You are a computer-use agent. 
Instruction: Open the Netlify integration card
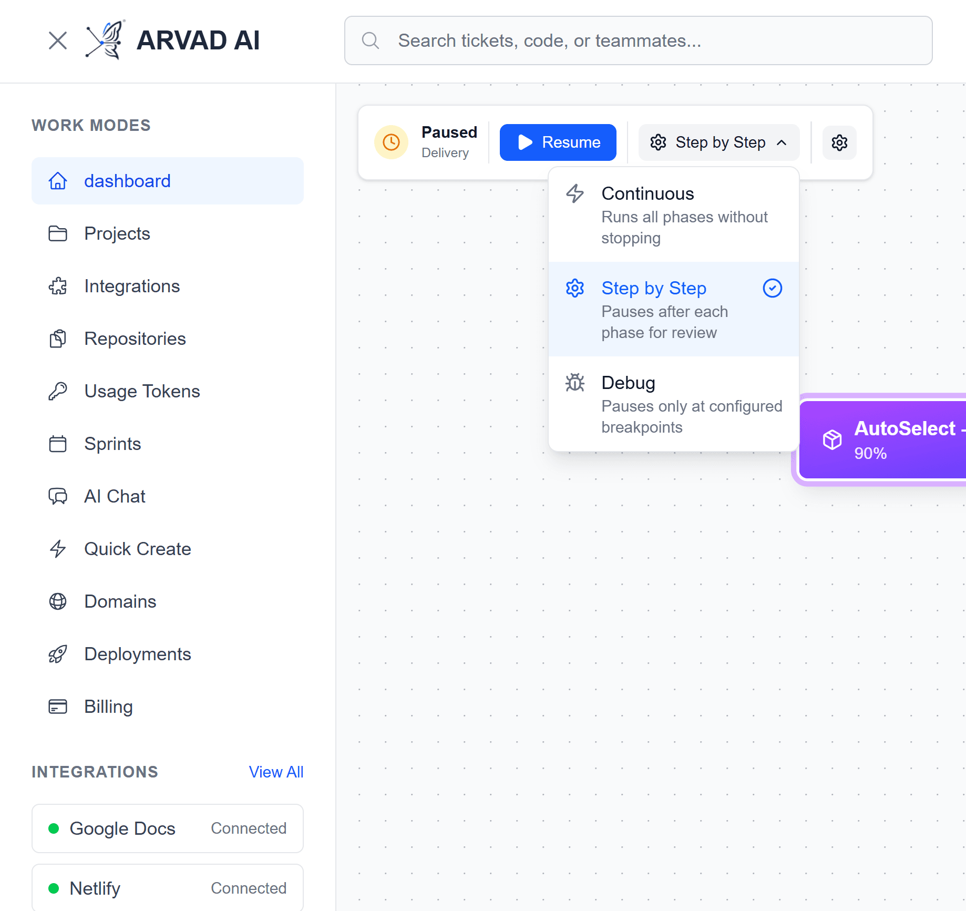pyautogui.click(x=168, y=887)
